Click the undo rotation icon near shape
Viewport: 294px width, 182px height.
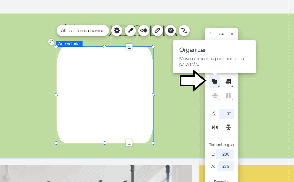51,42
